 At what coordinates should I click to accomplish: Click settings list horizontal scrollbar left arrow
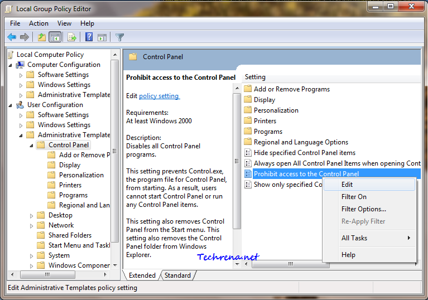point(246,264)
